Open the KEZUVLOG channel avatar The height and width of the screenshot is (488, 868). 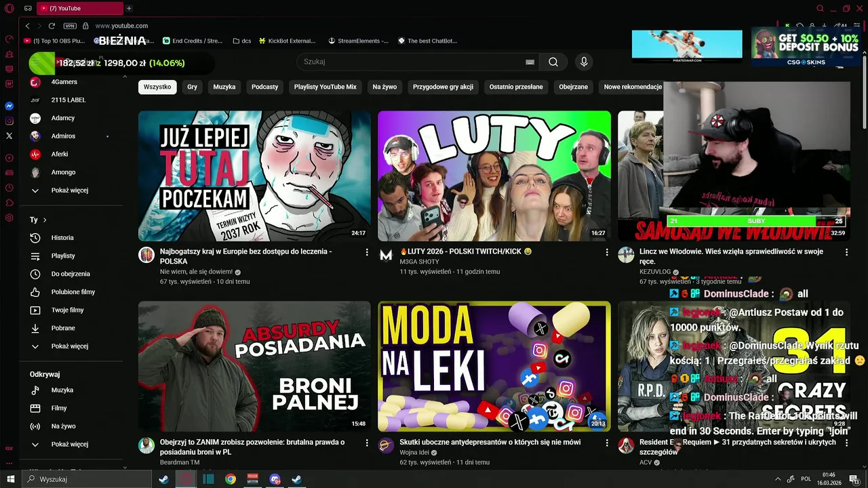coord(626,255)
